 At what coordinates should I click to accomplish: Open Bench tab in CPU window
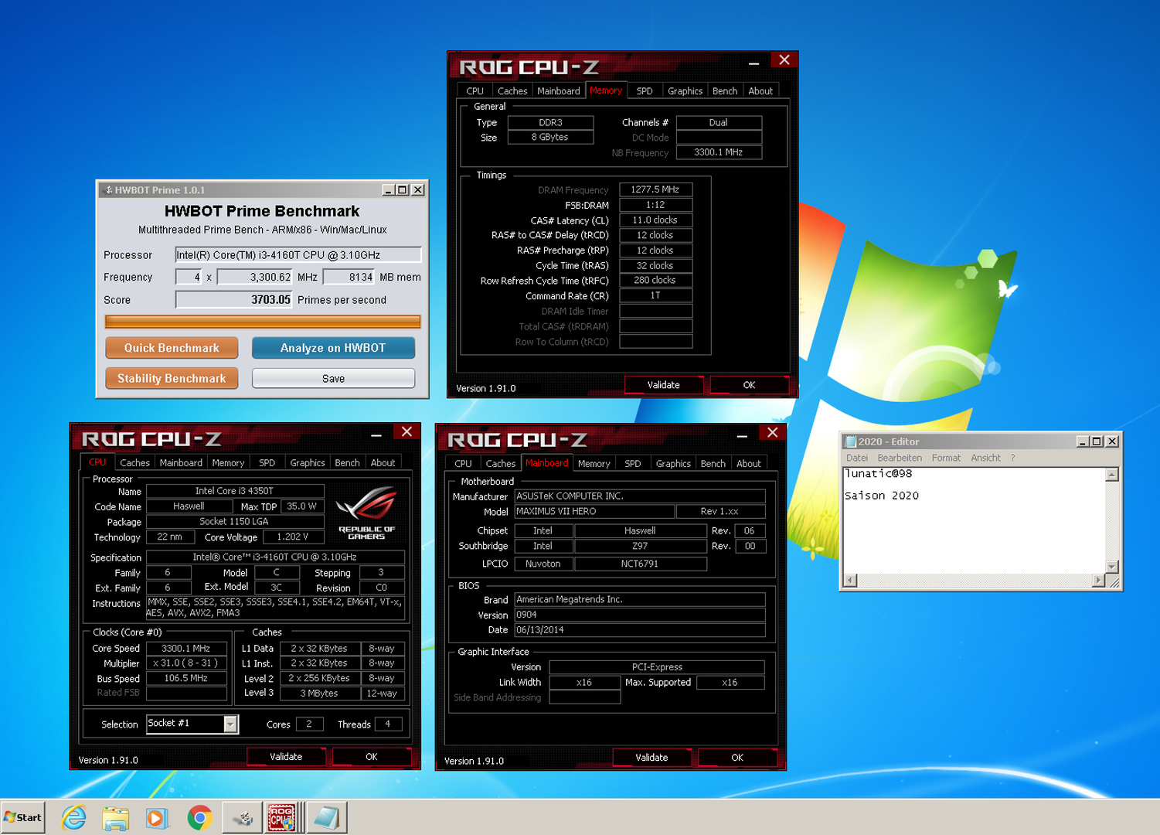click(347, 463)
